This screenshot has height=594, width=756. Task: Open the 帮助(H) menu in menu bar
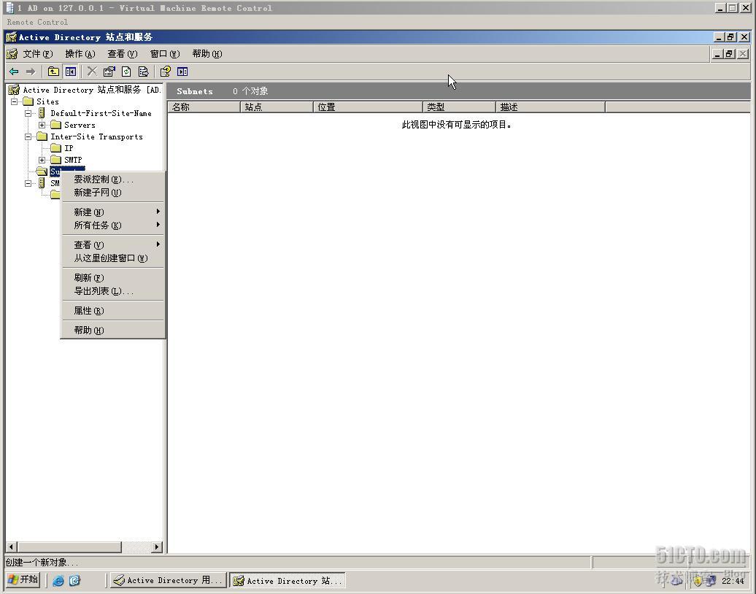(x=207, y=54)
